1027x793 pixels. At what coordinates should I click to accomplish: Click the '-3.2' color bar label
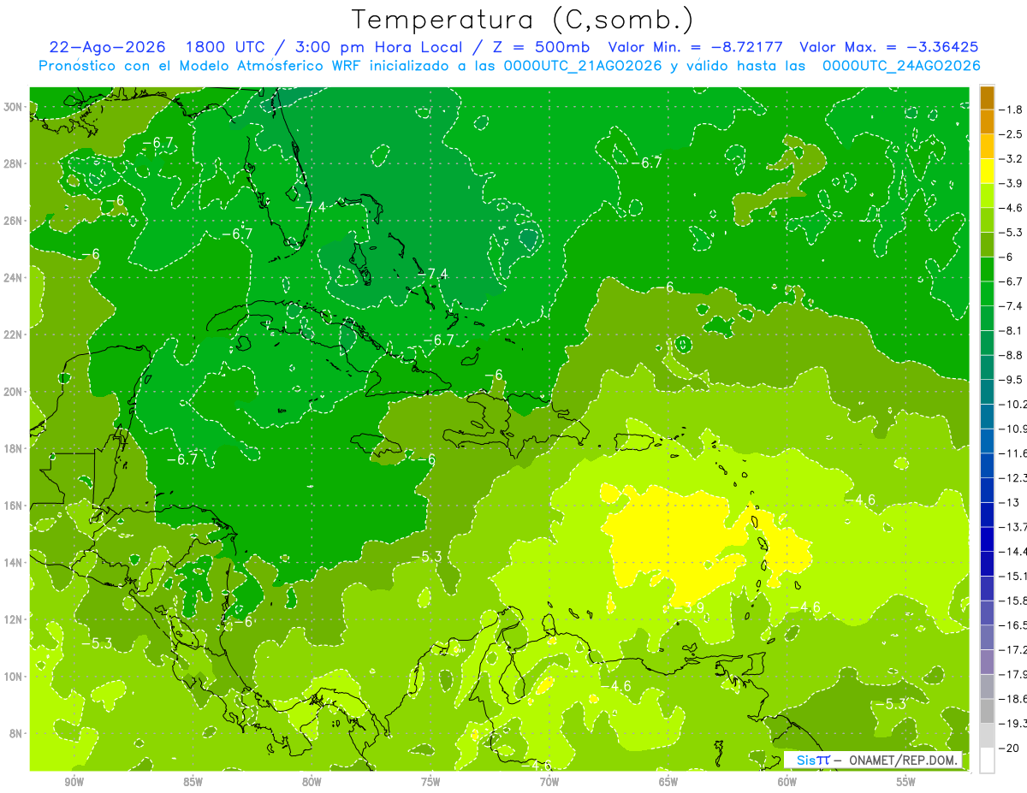[1011, 159]
